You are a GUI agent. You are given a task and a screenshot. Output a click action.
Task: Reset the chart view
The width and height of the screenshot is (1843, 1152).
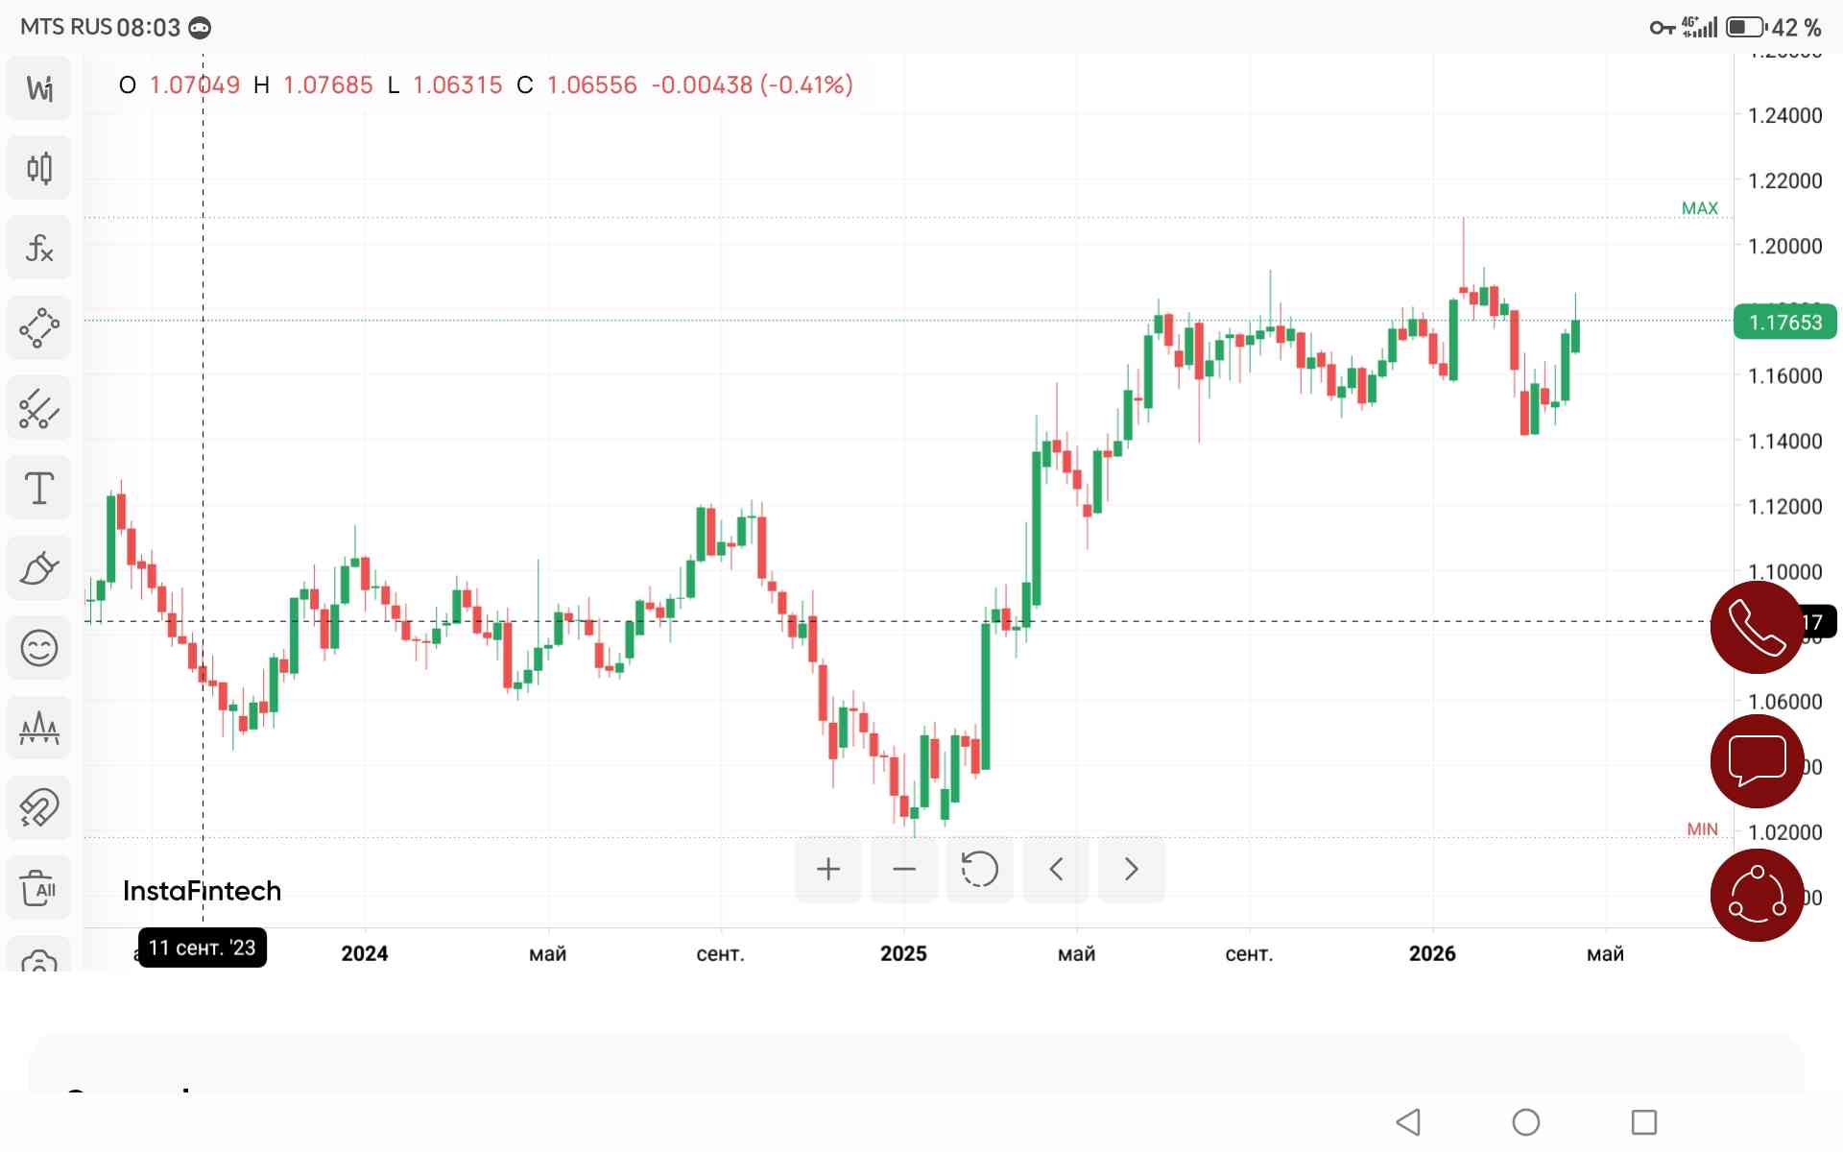tap(979, 869)
